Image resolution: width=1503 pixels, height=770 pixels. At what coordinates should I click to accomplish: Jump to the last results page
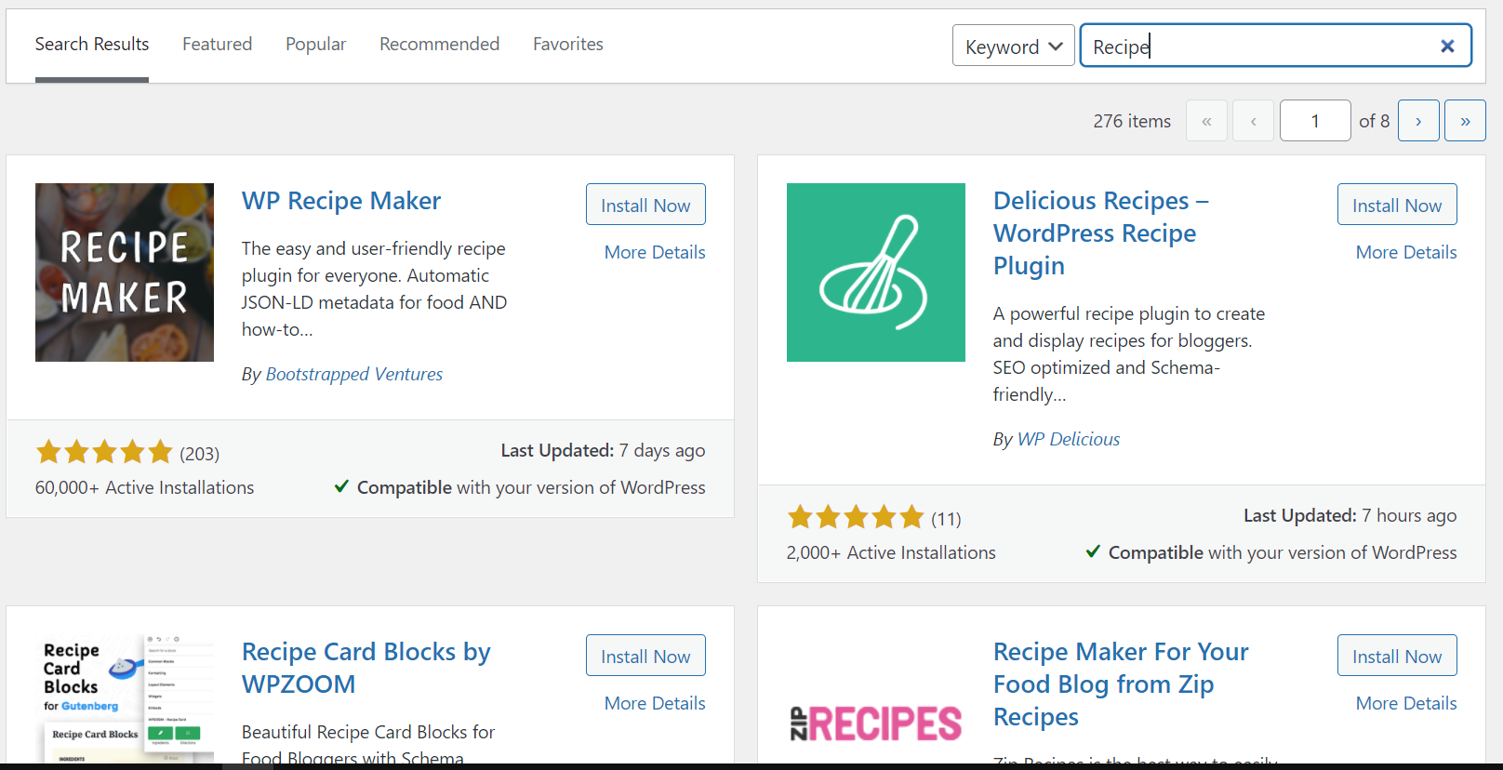click(x=1465, y=120)
